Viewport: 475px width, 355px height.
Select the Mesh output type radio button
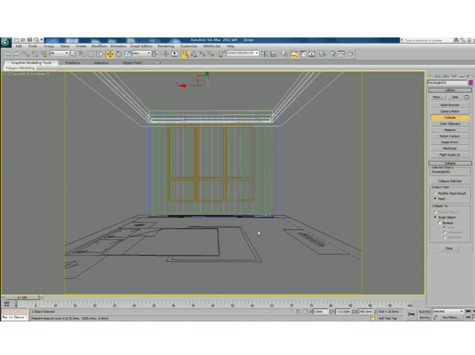coord(435,199)
